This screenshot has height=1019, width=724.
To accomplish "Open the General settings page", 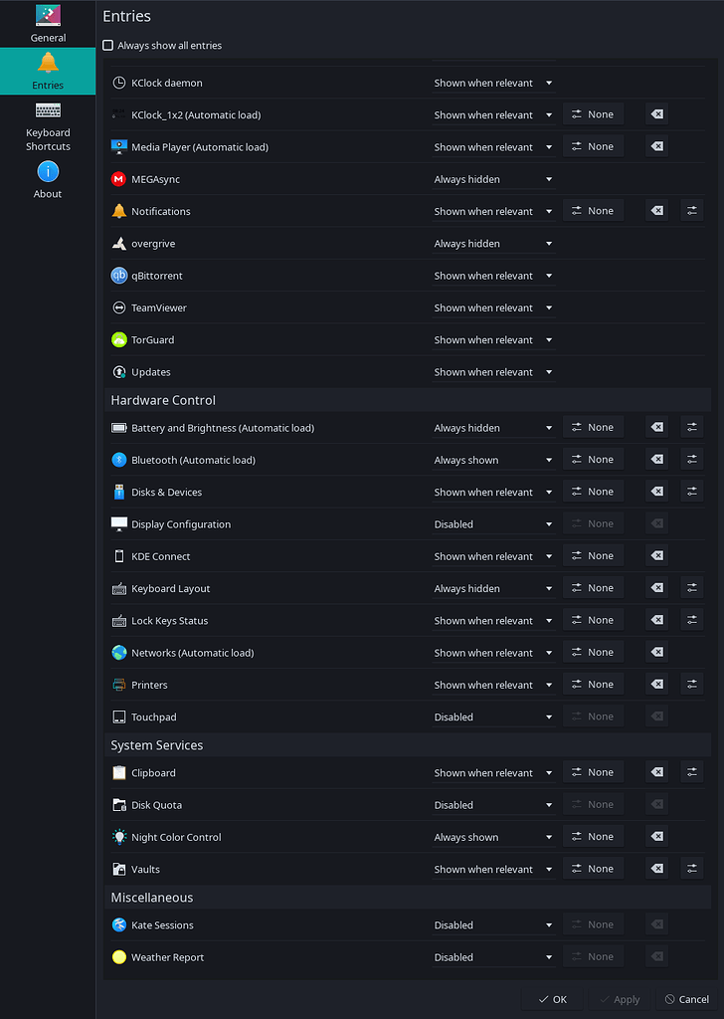I will (x=48, y=24).
